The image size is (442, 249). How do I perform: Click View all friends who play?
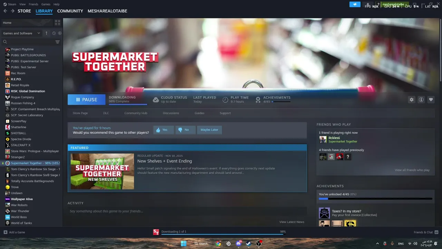[412, 170]
